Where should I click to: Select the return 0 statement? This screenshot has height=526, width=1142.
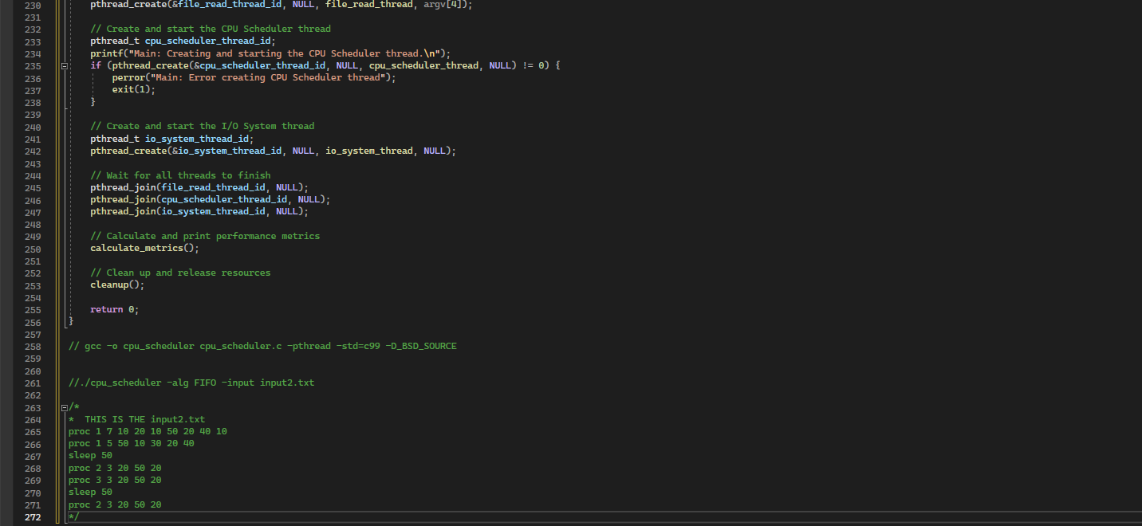tap(114, 308)
